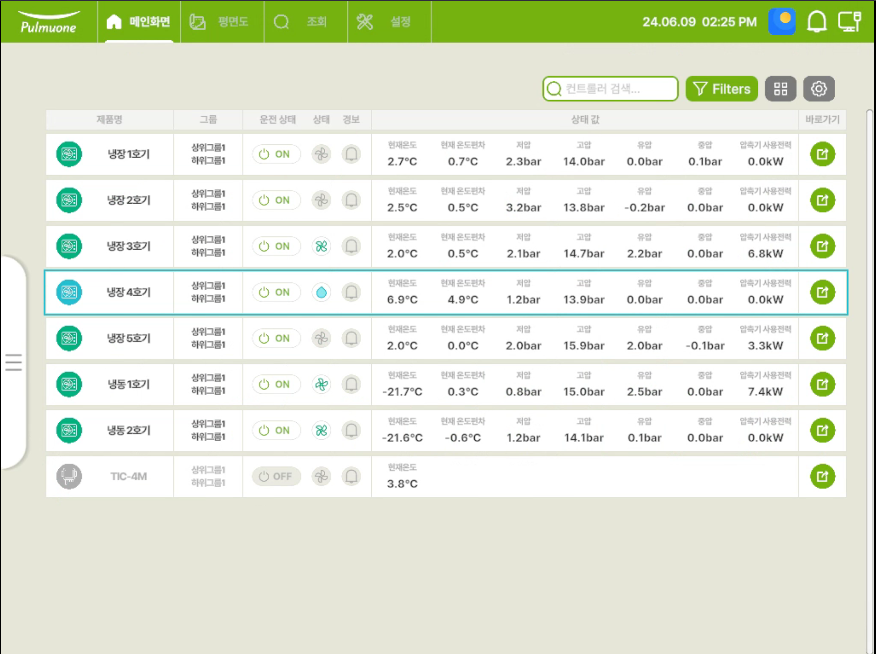Switch to grid view layout
The width and height of the screenshot is (876, 654).
click(780, 89)
